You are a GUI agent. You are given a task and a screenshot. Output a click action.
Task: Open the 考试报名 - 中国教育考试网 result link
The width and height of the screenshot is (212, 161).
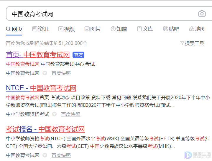click(45, 129)
